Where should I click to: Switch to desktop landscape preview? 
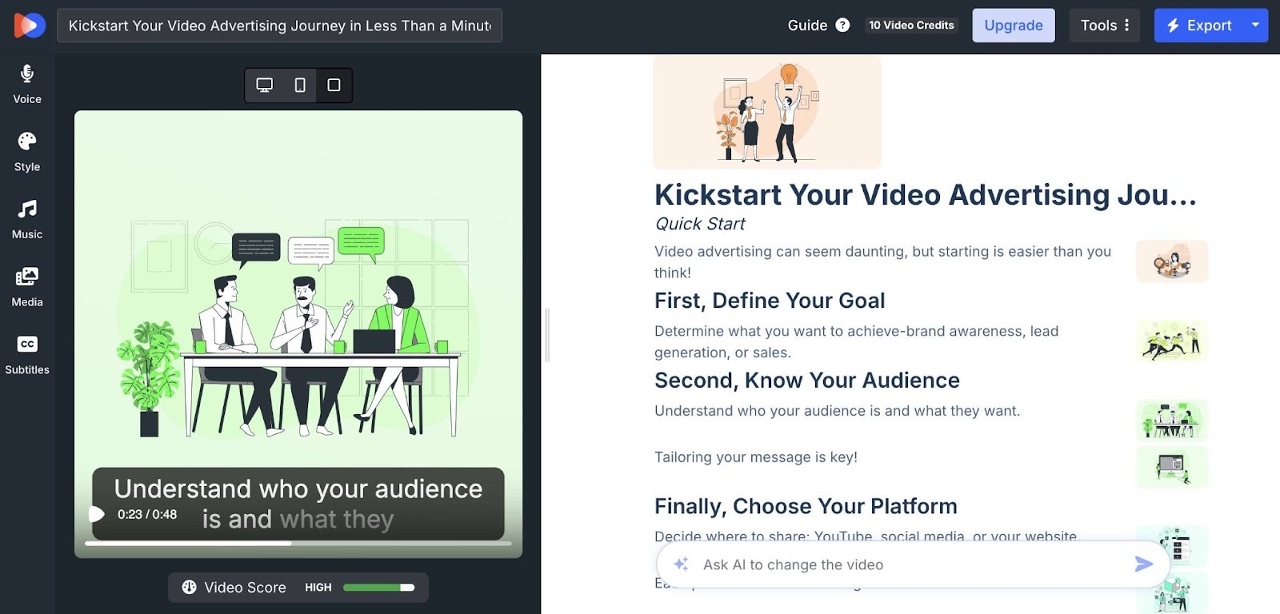coord(265,85)
